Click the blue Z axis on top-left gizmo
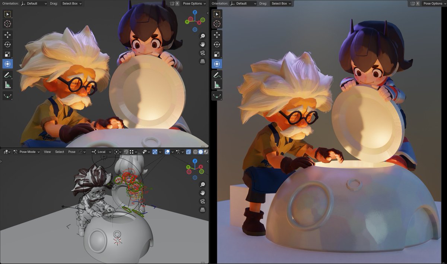The height and width of the screenshot is (264, 447). [195, 12]
